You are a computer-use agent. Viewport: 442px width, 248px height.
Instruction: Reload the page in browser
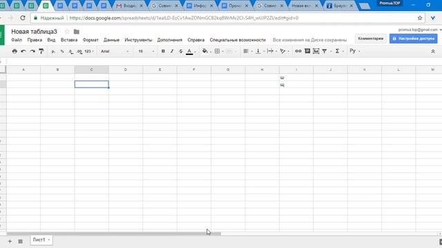pos(23,18)
